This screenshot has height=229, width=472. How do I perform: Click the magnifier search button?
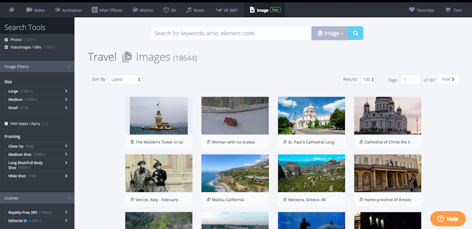[x=356, y=33]
